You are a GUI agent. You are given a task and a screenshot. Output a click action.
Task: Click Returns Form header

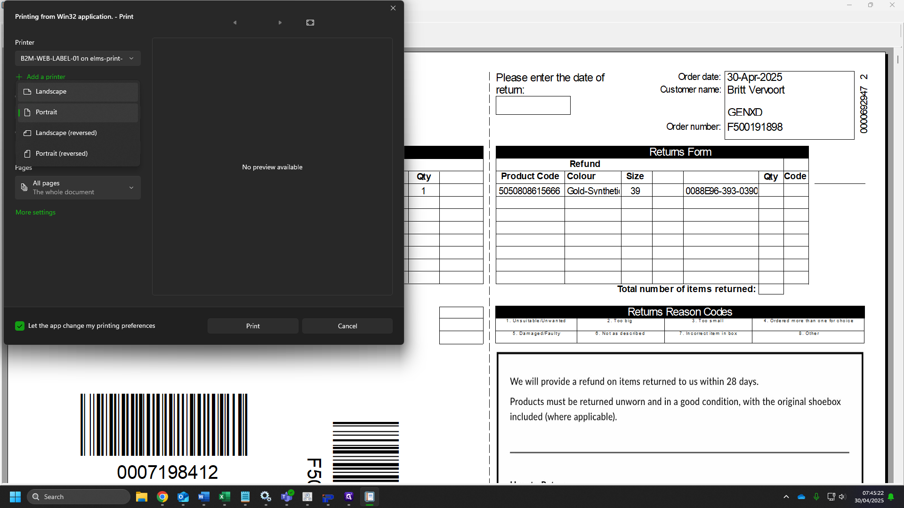(680, 152)
